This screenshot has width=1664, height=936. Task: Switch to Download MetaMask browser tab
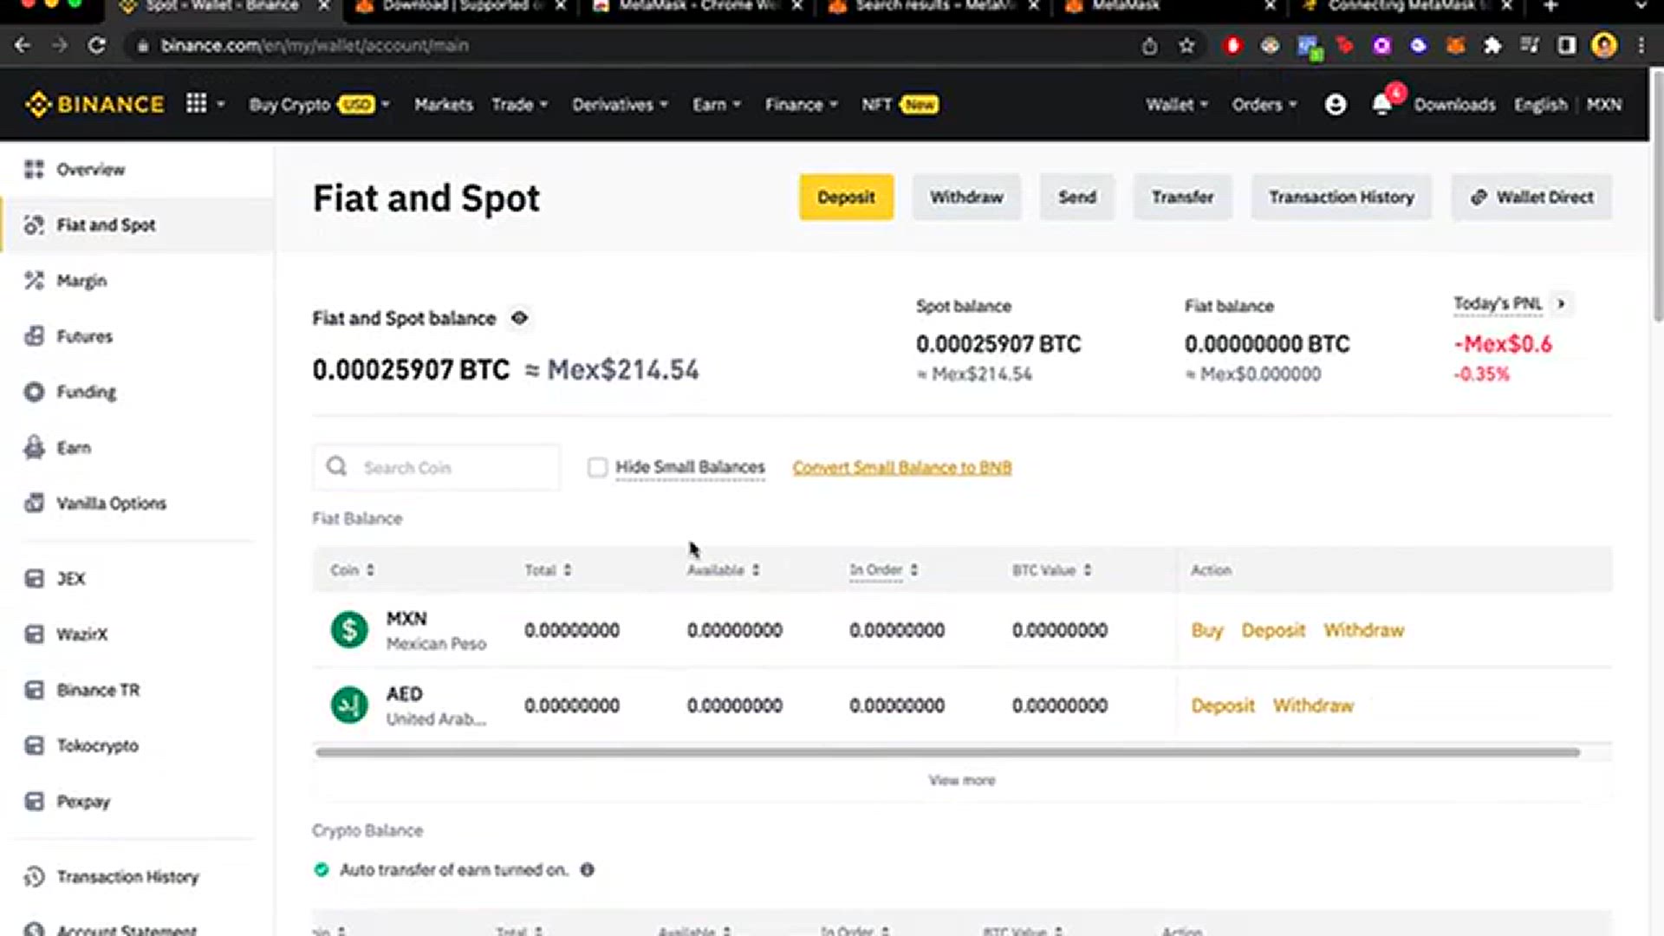tap(462, 7)
